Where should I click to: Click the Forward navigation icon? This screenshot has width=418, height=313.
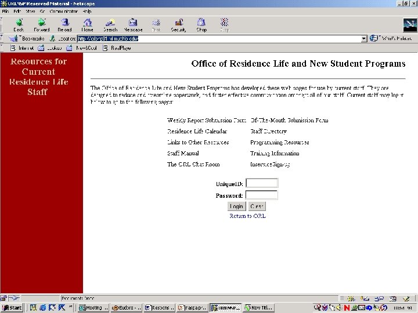click(42, 25)
